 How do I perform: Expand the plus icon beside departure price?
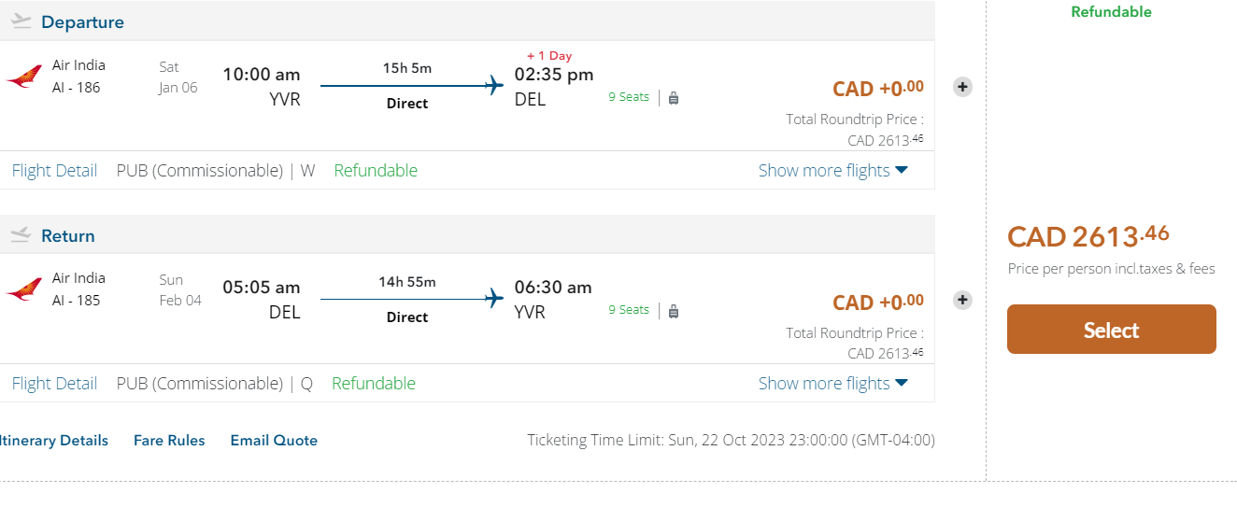tap(962, 87)
